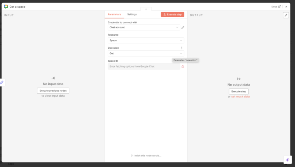Click the Space ID warning triangle icon
This screenshot has height=167, width=295.
183,66
